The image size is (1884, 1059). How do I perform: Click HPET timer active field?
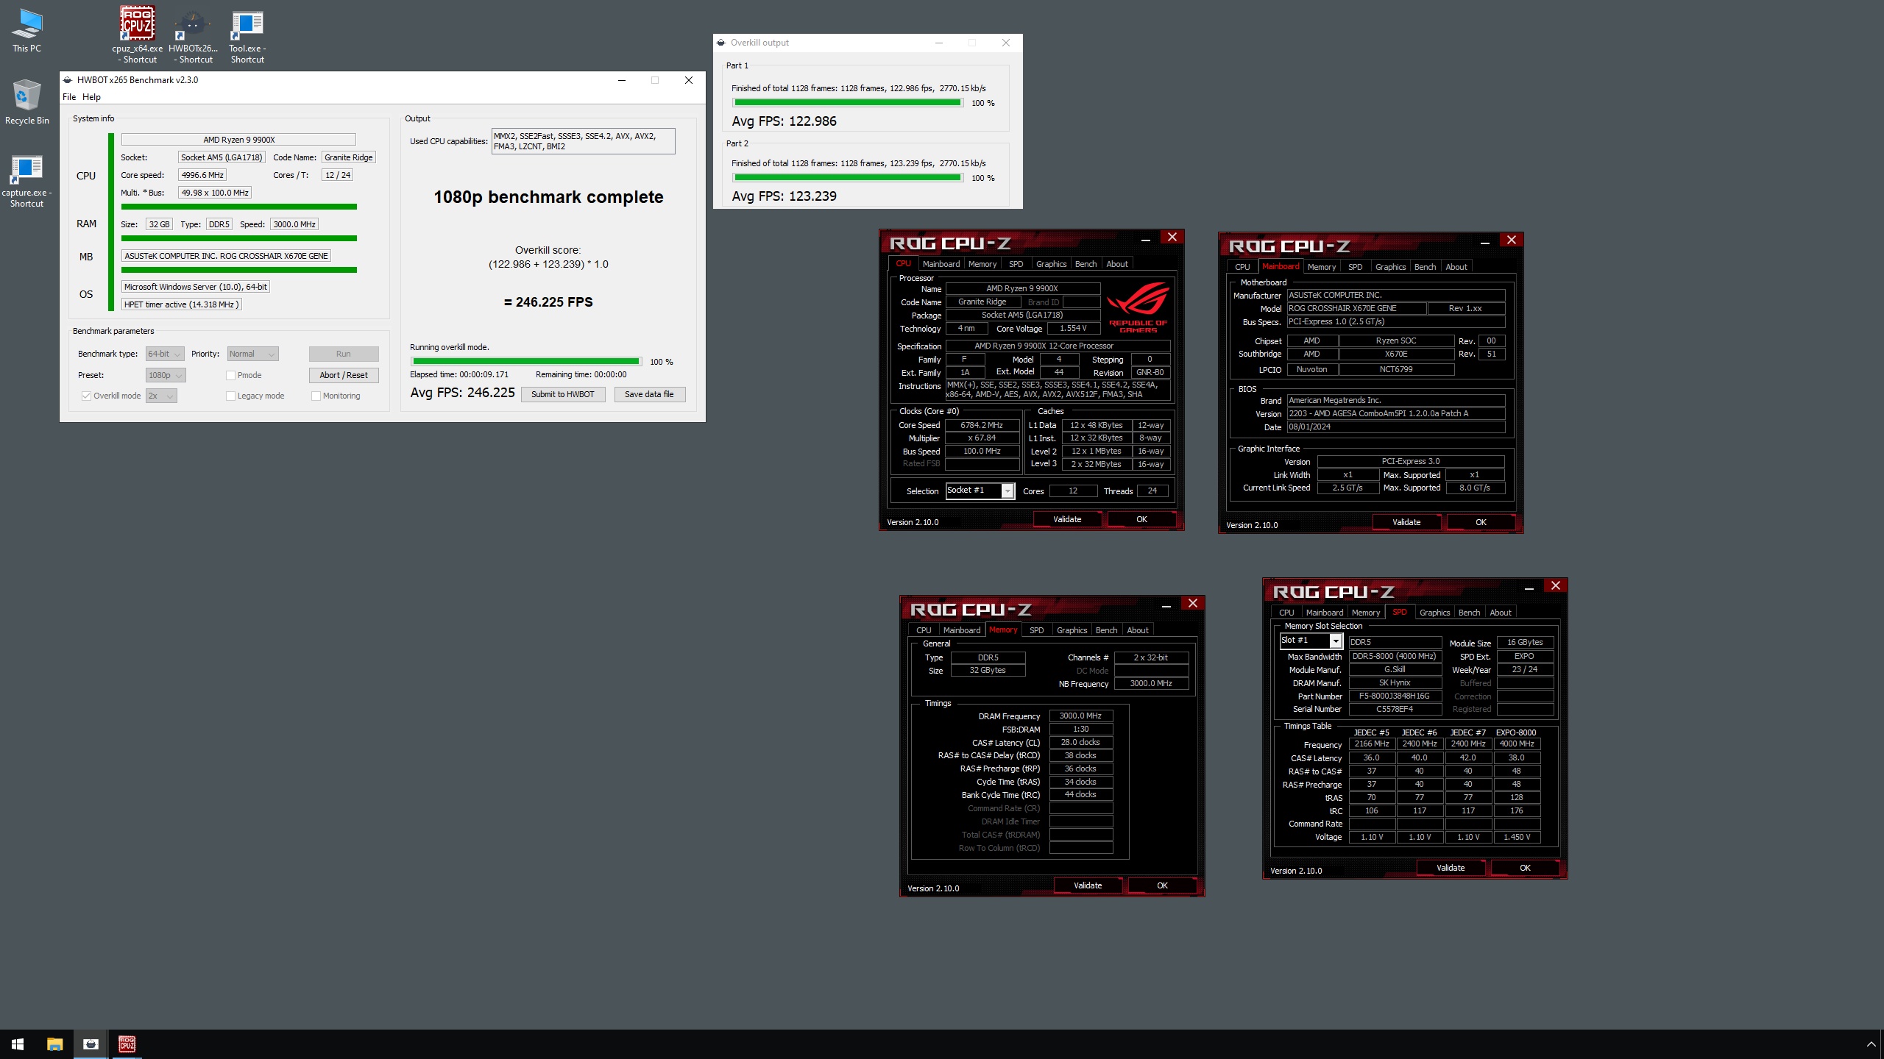[x=181, y=304]
